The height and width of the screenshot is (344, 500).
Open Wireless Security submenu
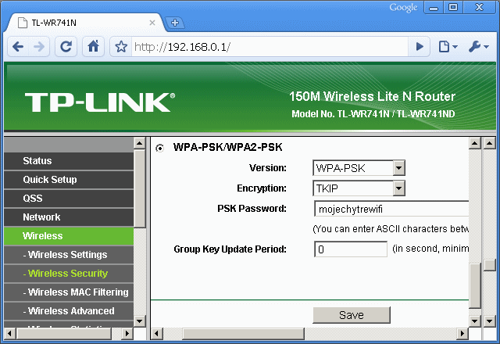click(69, 274)
